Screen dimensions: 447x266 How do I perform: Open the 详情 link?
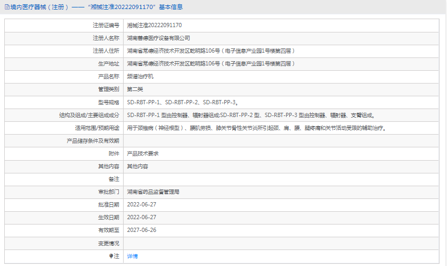click(x=132, y=256)
